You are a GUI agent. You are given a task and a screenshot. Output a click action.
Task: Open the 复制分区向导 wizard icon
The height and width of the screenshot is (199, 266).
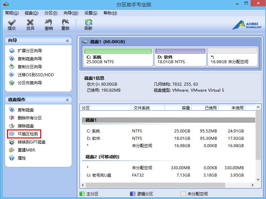coord(12,67)
